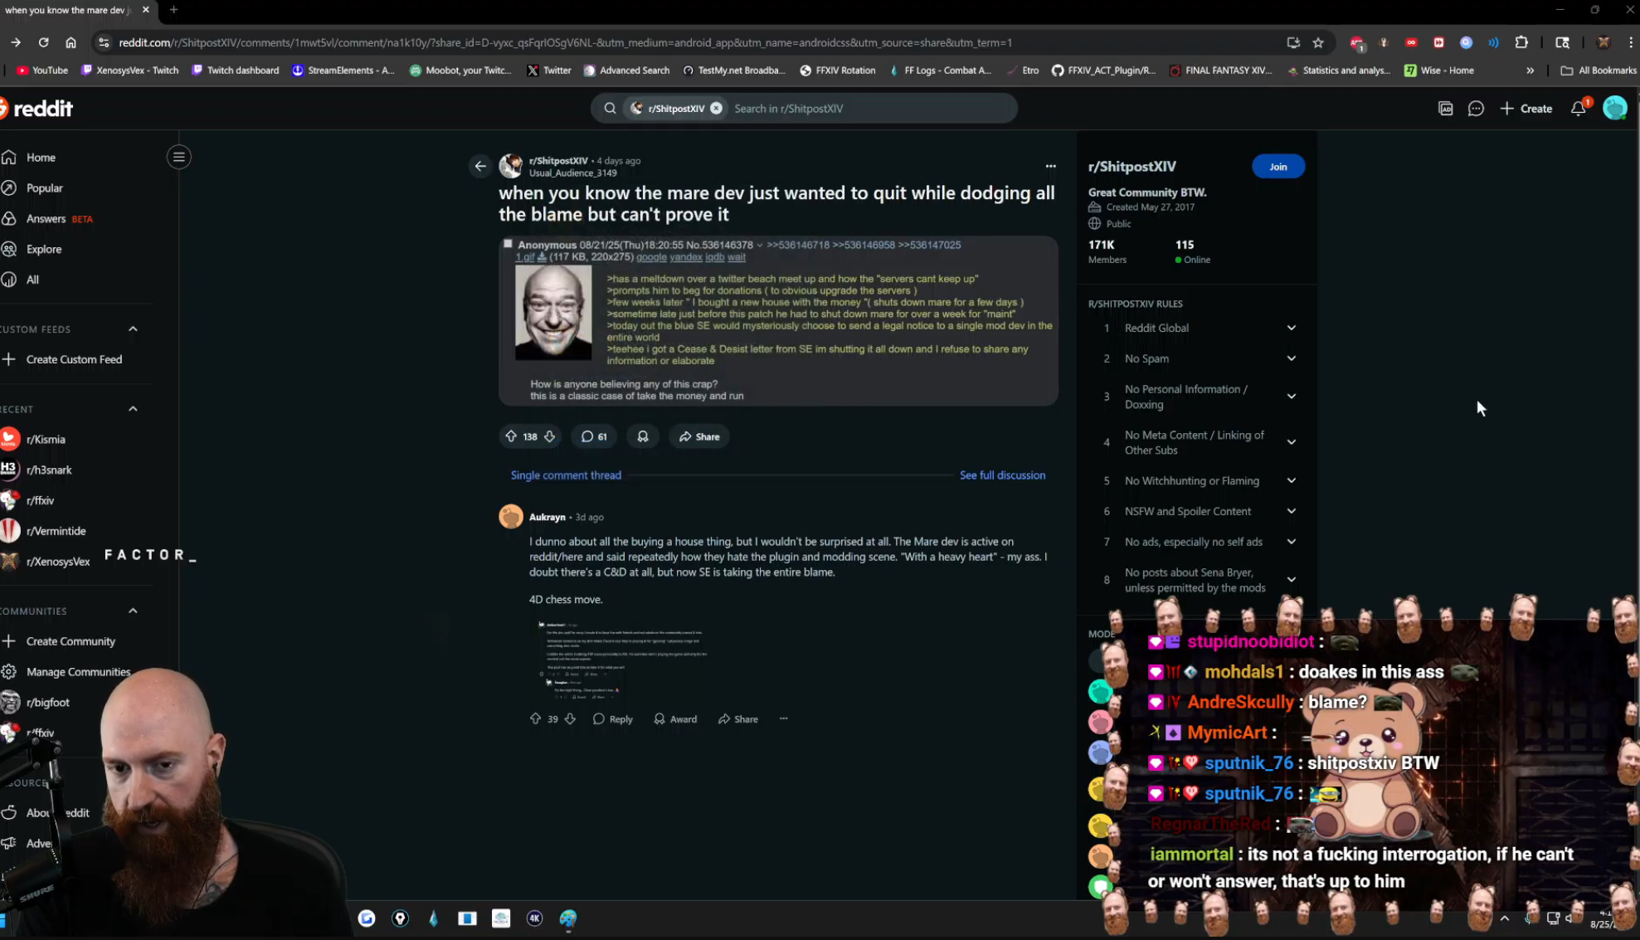Viewport: 1640px width, 940px height.
Task: Open the post's 61 comments
Action: (594, 436)
